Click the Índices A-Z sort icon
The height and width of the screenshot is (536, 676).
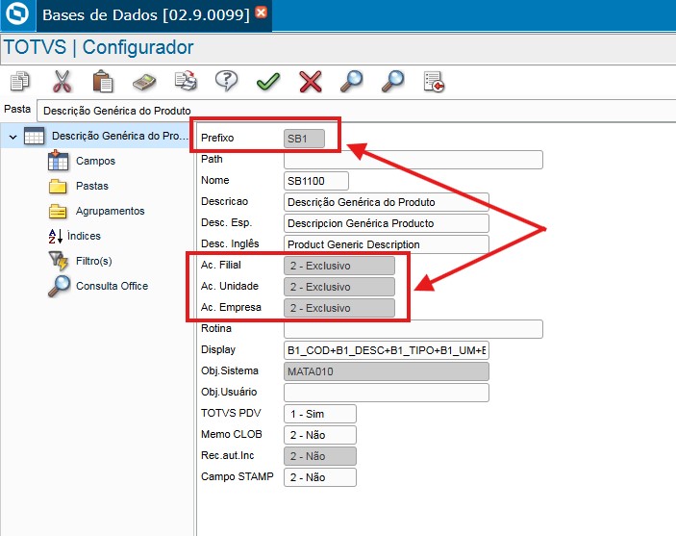pos(55,236)
